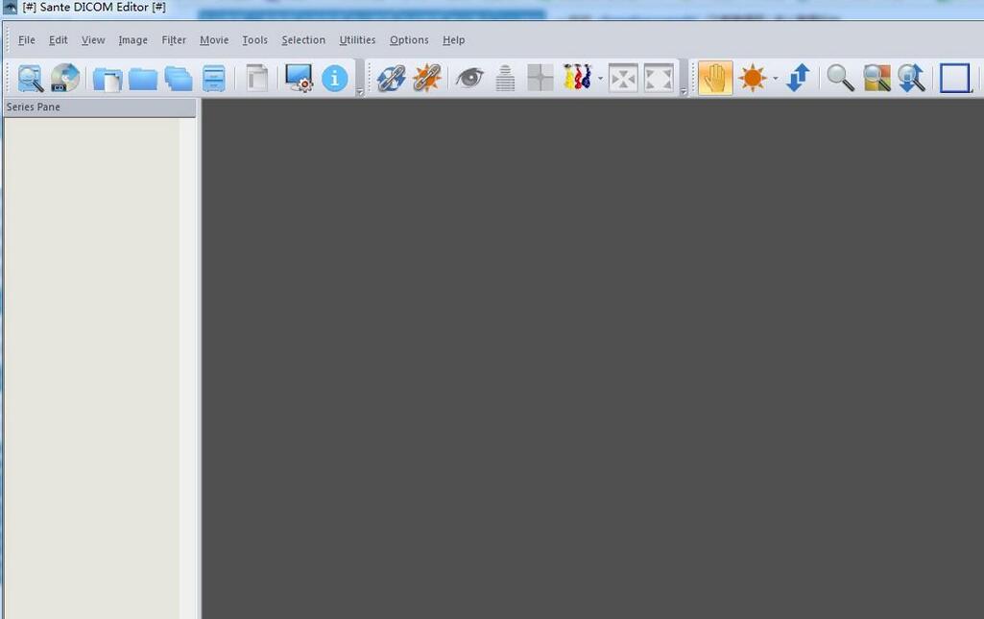984x619 pixels.
Task: Open the CD disc icon
Action: (x=65, y=79)
